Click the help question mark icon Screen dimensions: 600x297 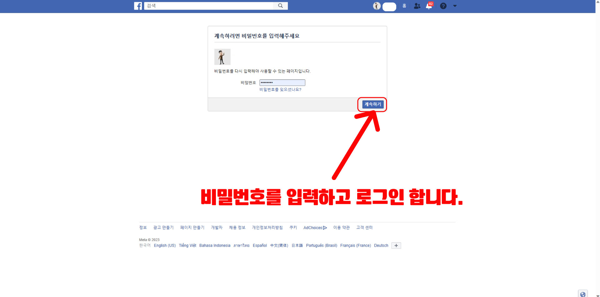tap(443, 6)
